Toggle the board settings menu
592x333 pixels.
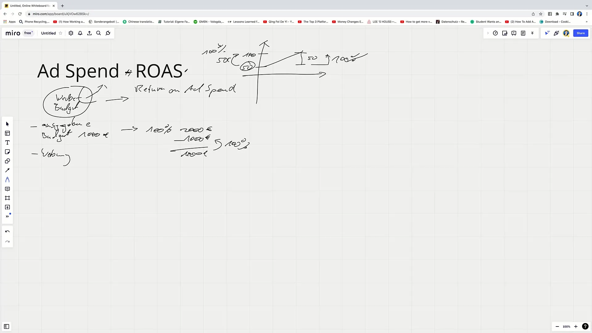click(70, 33)
